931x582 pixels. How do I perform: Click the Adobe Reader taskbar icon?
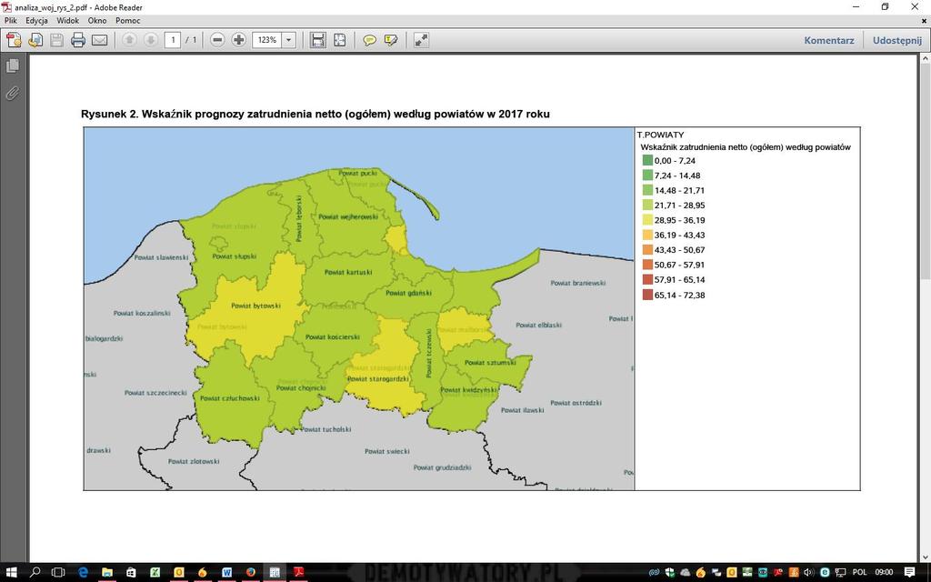[298, 573]
